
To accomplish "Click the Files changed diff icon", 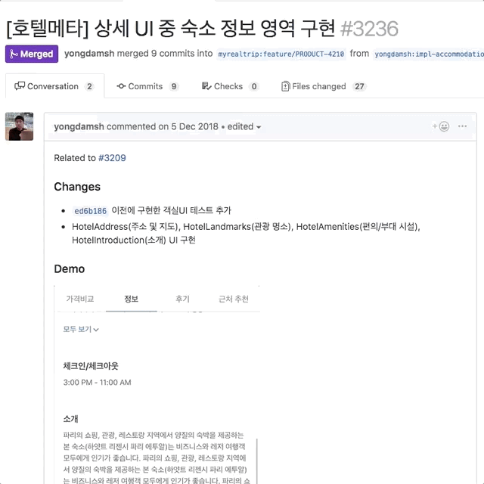I will tap(286, 86).
